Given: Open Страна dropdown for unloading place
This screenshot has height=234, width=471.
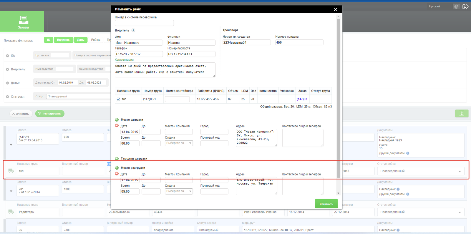Looking at the screenshot, I should [x=179, y=191].
